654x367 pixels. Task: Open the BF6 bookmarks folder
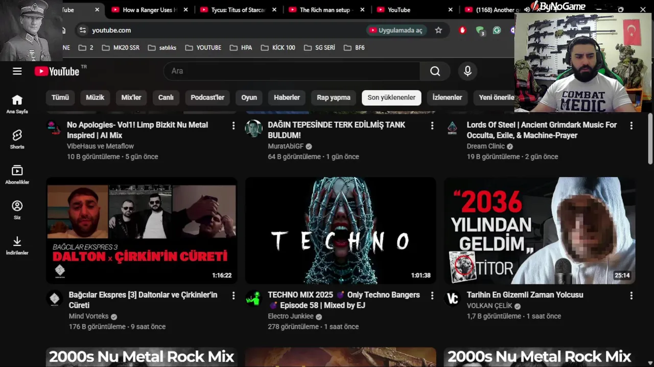point(354,47)
